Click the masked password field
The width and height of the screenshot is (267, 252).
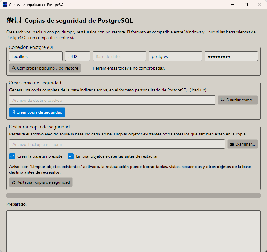pyautogui.click(x=231, y=56)
